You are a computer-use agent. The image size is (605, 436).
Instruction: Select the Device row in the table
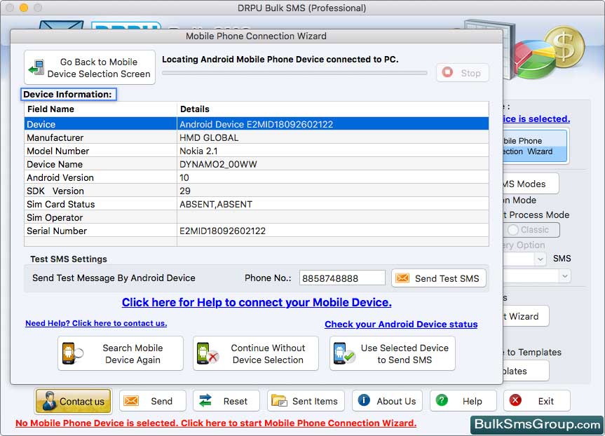click(256, 124)
